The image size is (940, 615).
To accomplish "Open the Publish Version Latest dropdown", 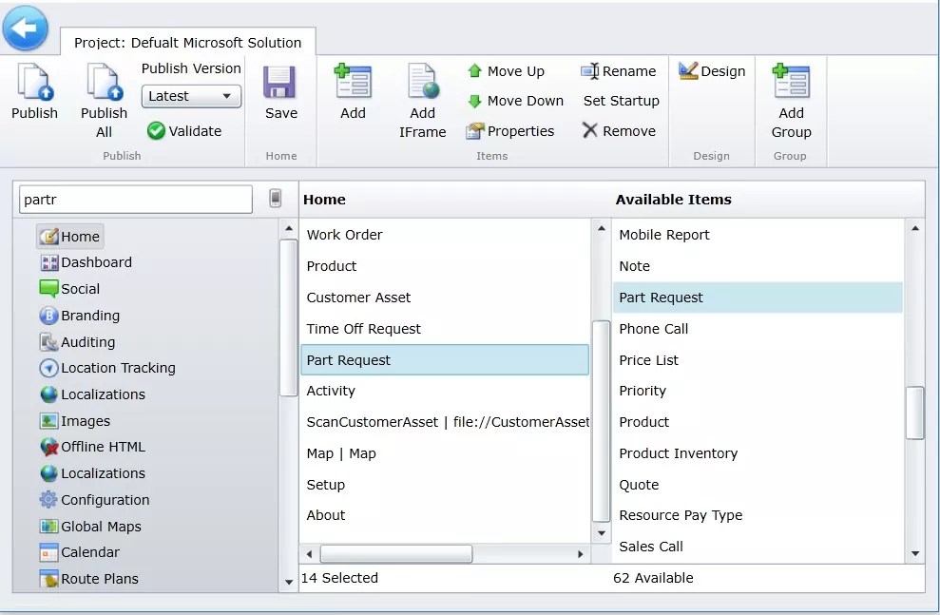I will 190,96.
